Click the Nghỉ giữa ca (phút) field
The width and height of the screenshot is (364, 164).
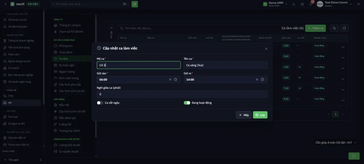(182, 94)
